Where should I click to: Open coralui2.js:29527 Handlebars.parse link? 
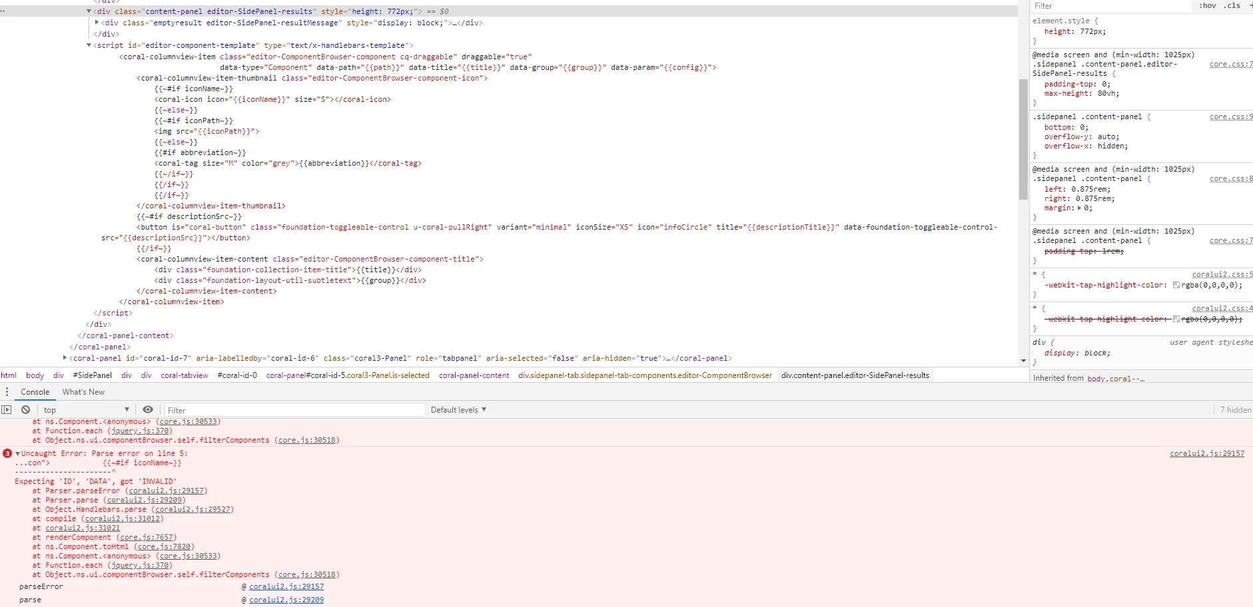(x=193, y=510)
